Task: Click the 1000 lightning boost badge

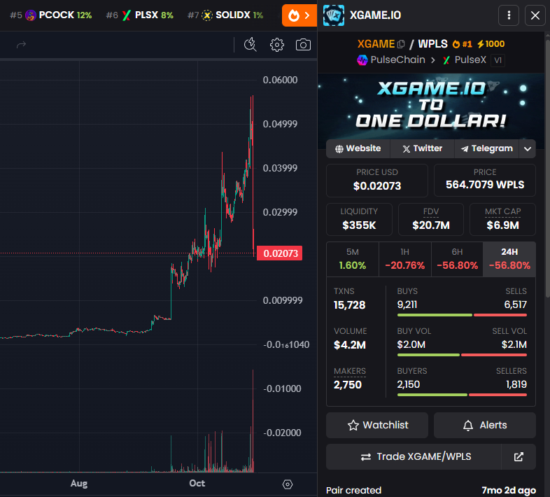Action: pos(491,44)
